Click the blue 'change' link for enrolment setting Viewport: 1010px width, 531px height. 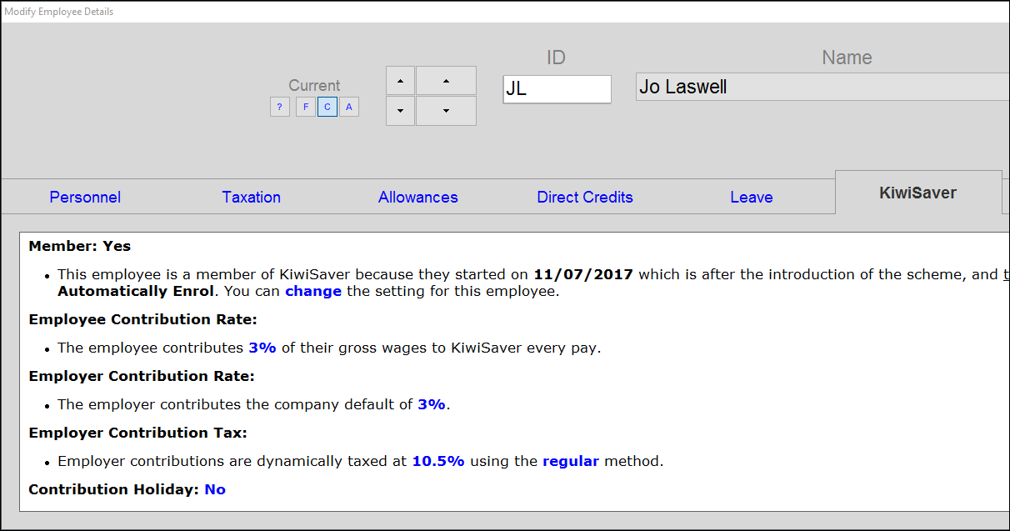point(313,292)
